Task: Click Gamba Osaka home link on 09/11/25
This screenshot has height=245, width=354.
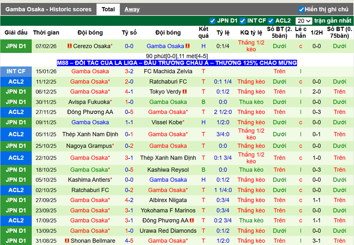Action: pos(90,122)
